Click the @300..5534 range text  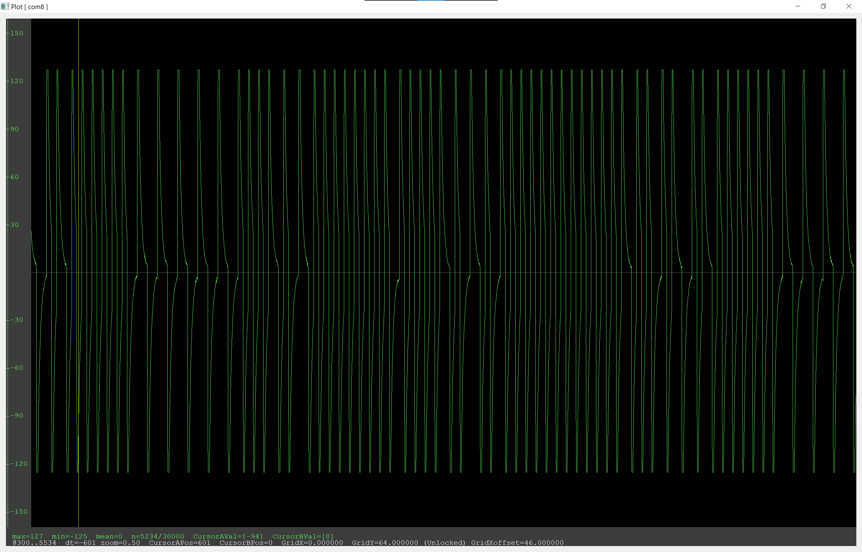pyautogui.click(x=34, y=543)
